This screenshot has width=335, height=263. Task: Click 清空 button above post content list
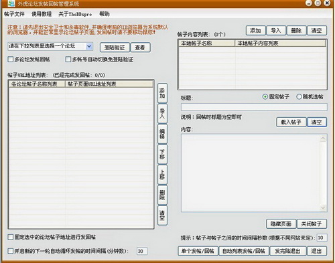tap(317, 30)
